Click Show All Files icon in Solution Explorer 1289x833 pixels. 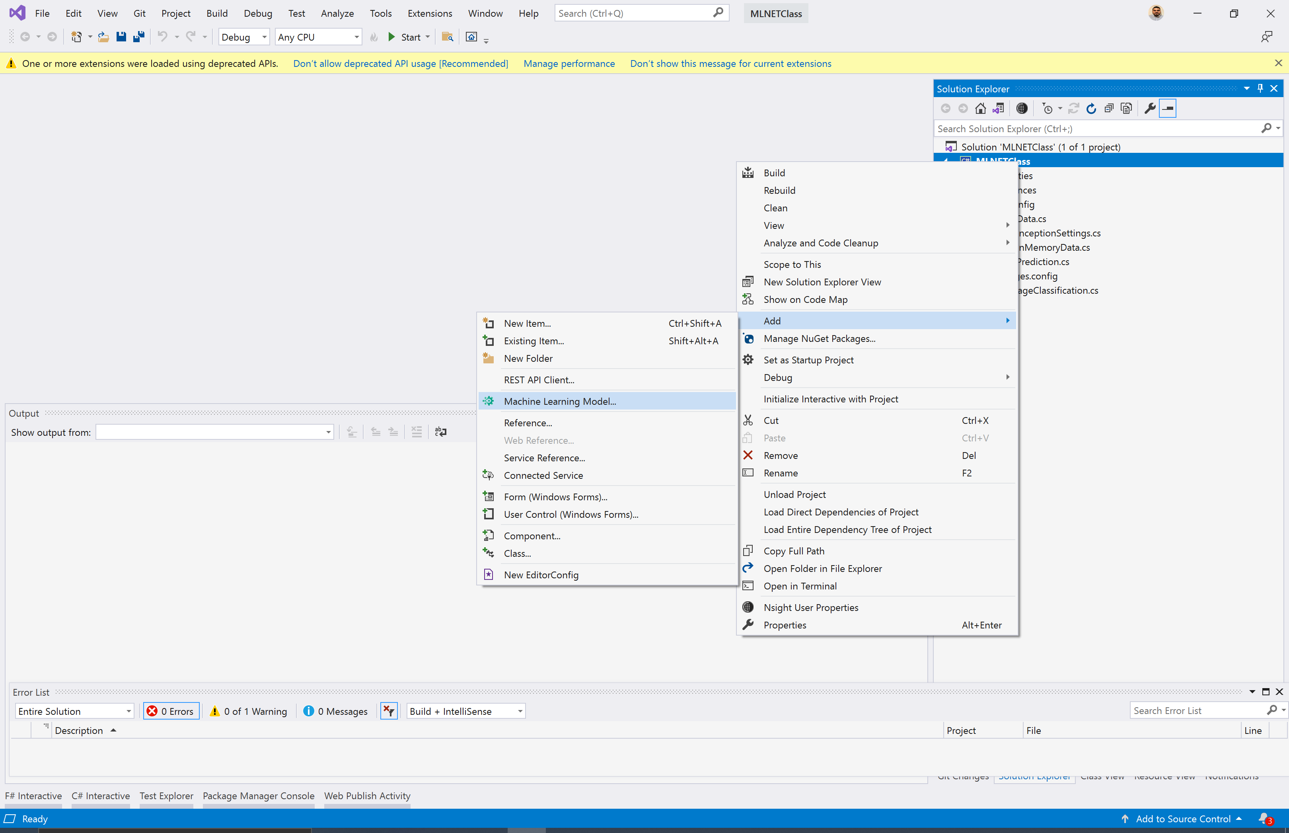[x=1126, y=108]
